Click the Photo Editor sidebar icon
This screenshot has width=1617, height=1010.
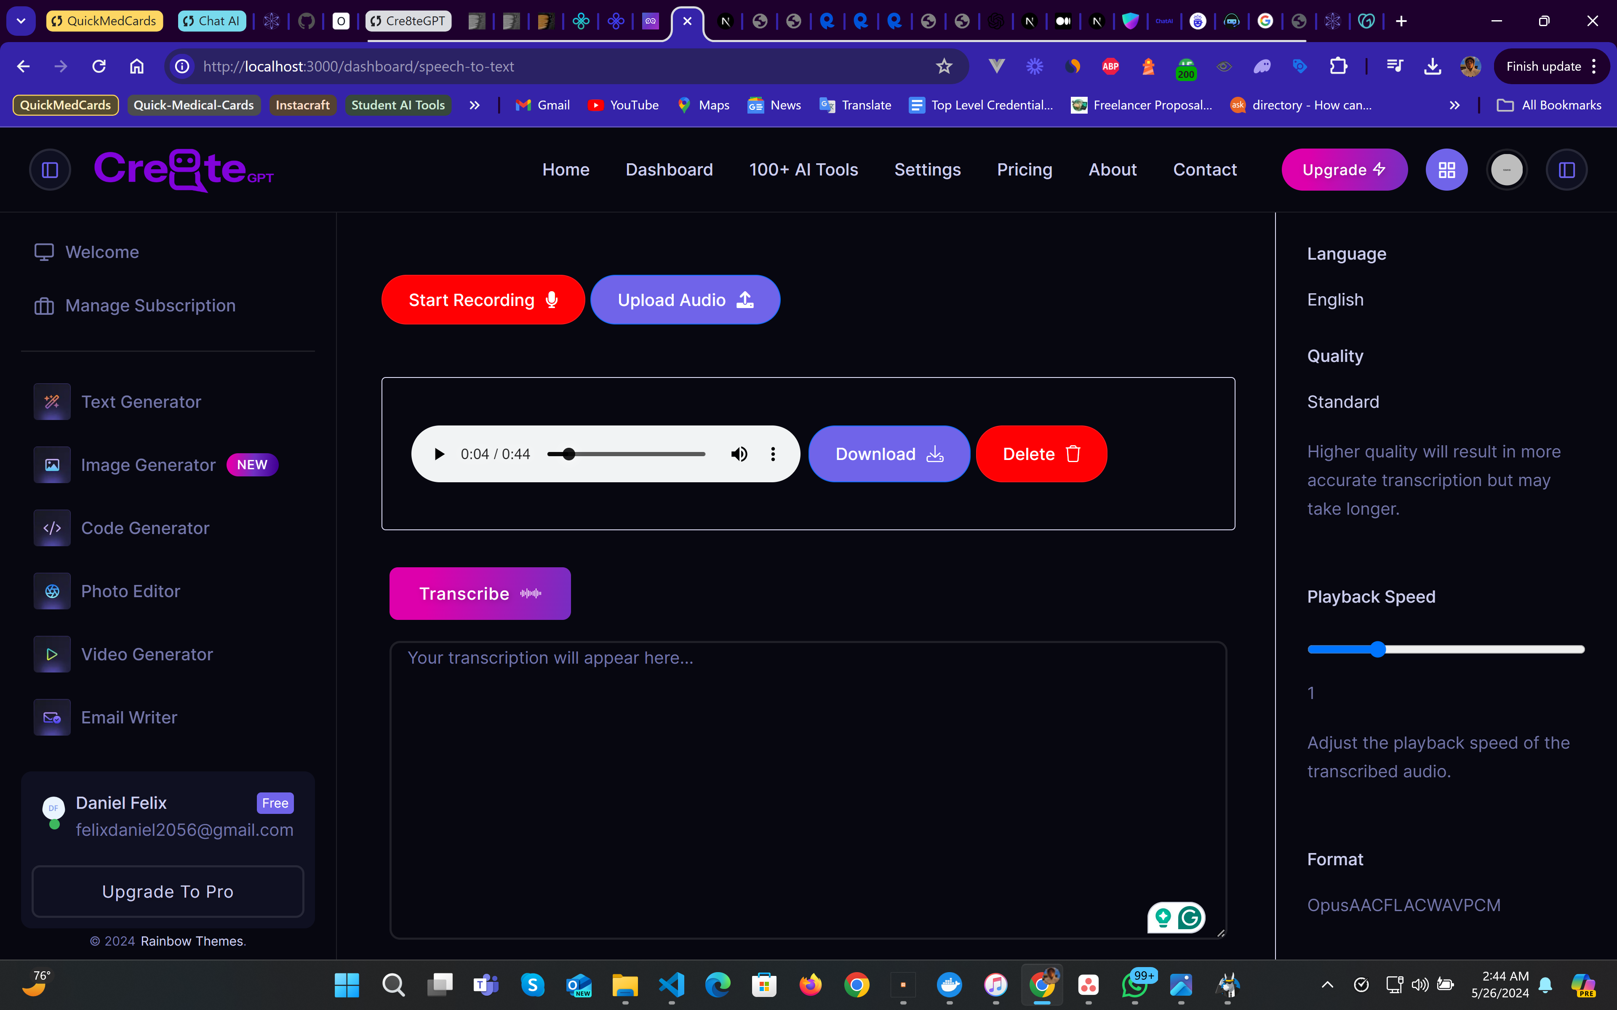(x=52, y=591)
